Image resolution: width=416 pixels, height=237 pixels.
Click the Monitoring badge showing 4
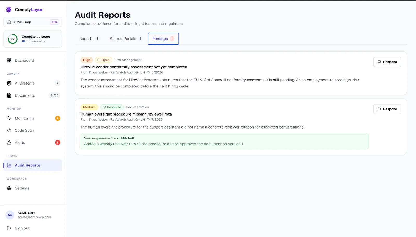pyautogui.click(x=58, y=118)
